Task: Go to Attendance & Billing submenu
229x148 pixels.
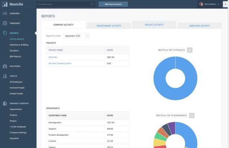Action: coord(19,45)
